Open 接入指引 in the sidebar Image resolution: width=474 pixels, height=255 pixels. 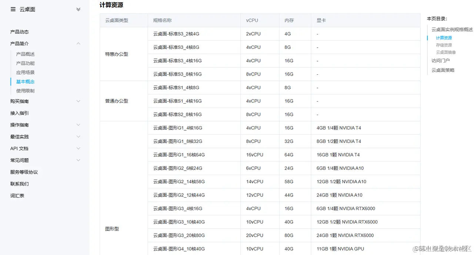coord(19,113)
